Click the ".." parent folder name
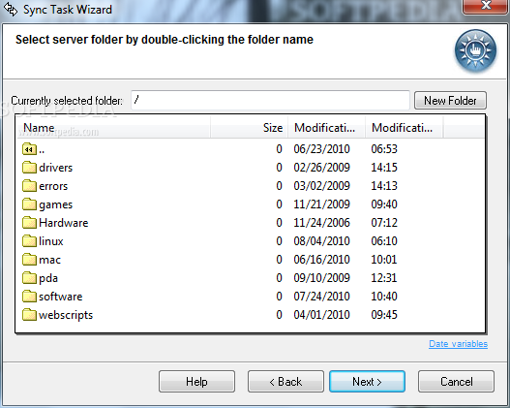 point(42,151)
